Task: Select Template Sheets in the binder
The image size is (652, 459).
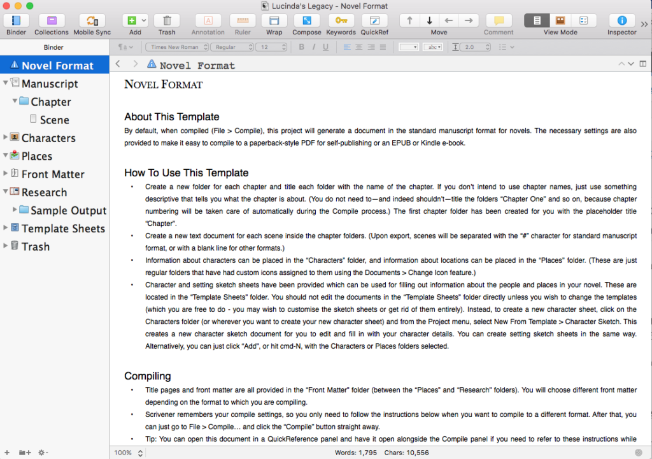Action: [62, 229]
